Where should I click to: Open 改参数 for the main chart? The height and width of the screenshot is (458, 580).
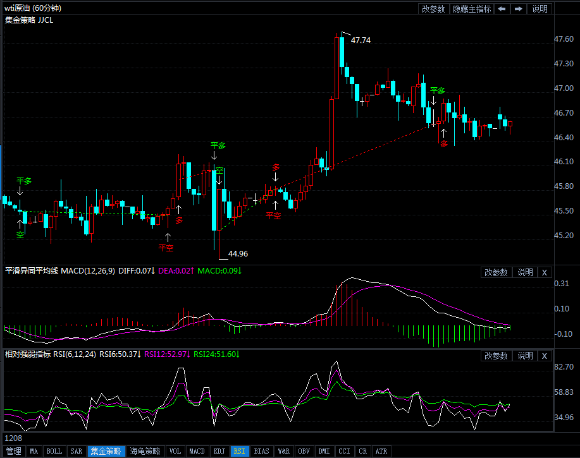tap(433, 9)
